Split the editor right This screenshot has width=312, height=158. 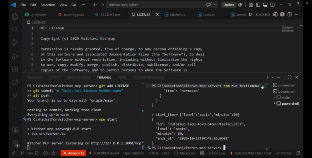290,14
